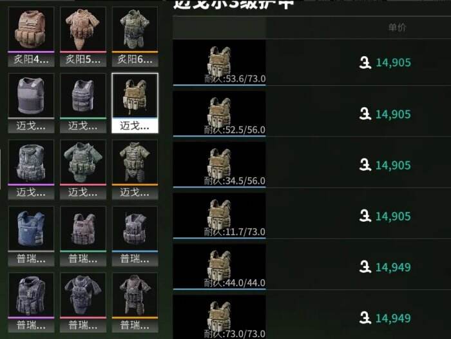The image size is (451, 339).
Task: Select the orange-bordered 普瑞 armor
Action: (135, 303)
